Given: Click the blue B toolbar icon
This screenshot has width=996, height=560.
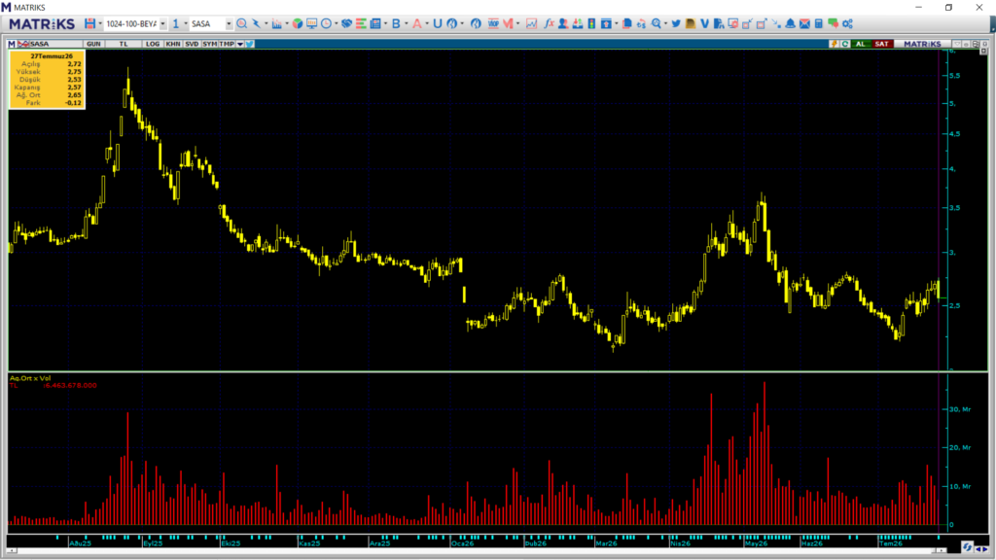Looking at the screenshot, I should click(x=396, y=23).
